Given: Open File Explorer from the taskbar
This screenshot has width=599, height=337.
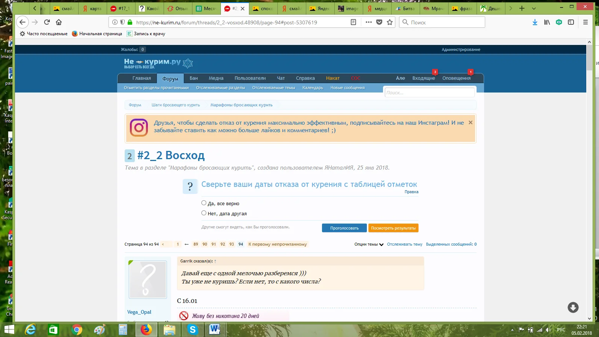Looking at the screenshot, I should point(170,330).
